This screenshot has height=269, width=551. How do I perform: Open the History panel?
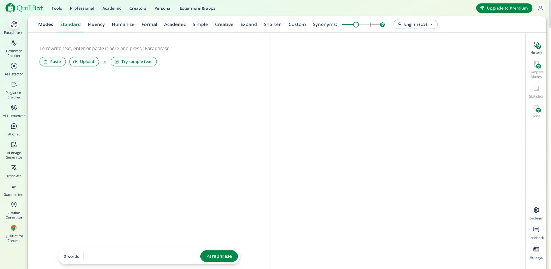[x=536, y=48]
